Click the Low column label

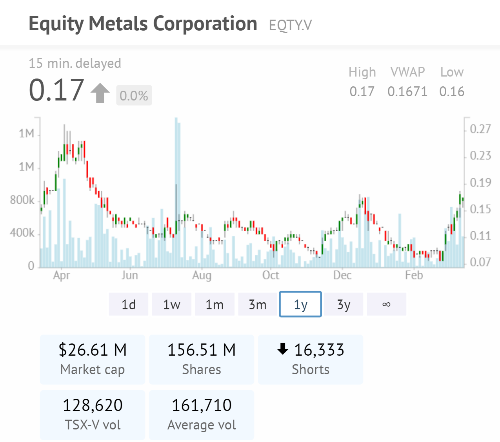coord(452,72)
